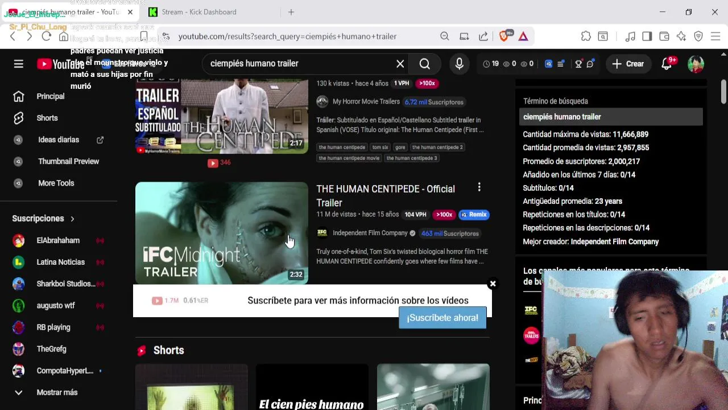
Task: Click the Remix badge on the video
Action: click(474, 215)
